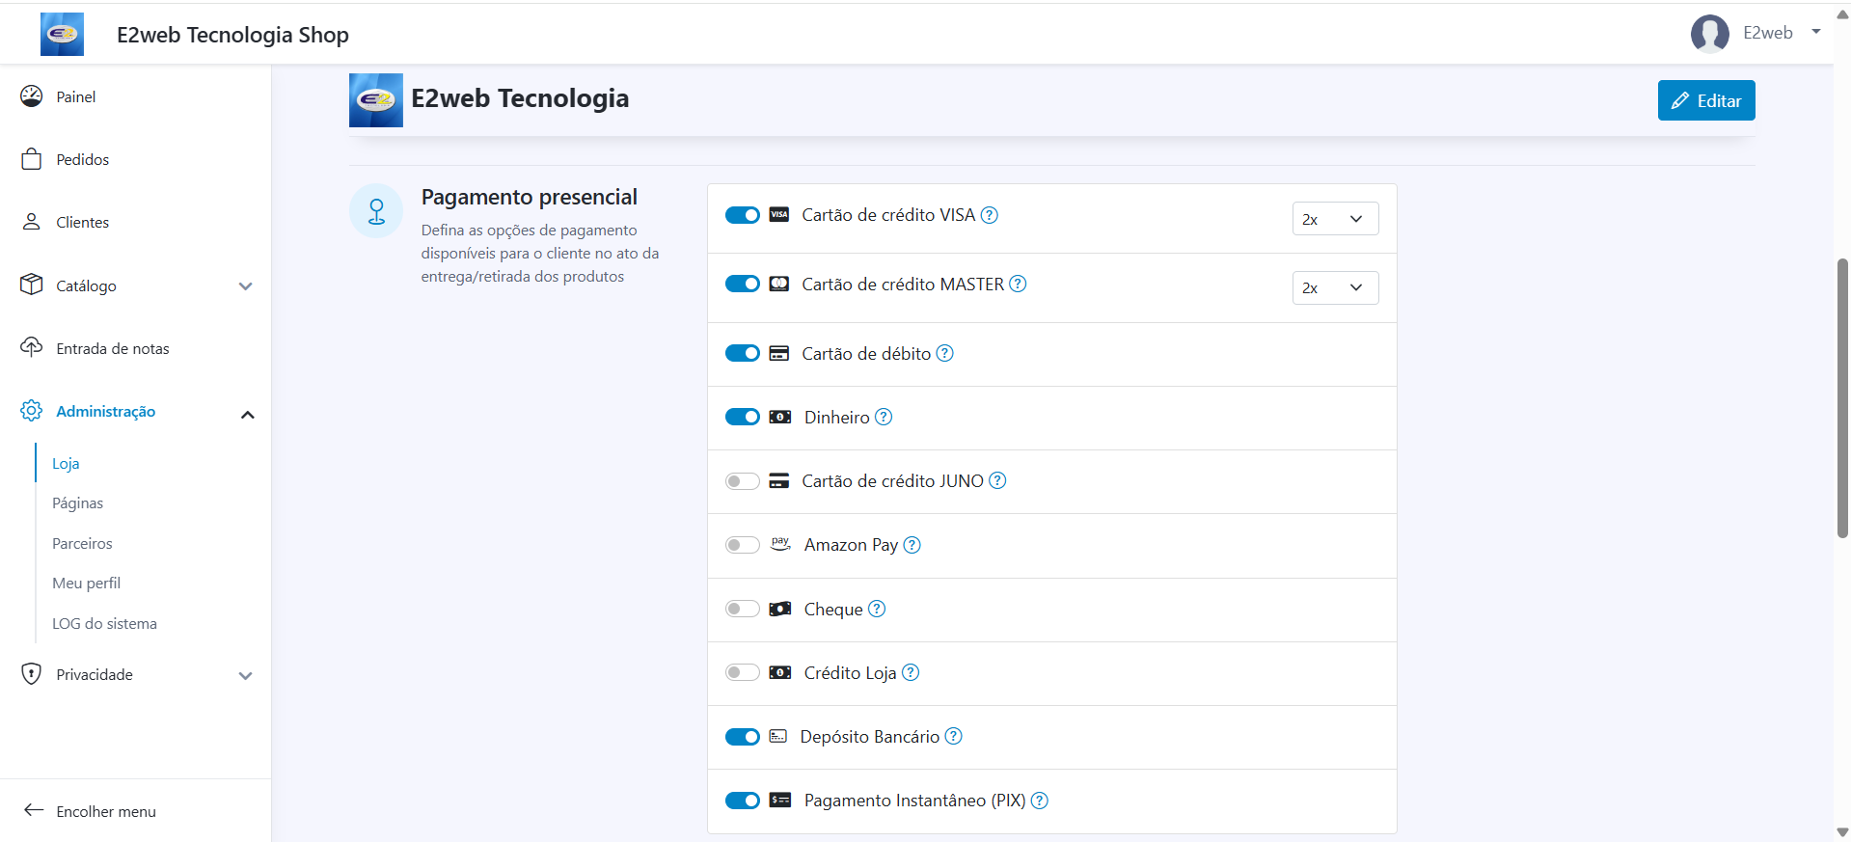The width and height of the screenshot is (1851, 842).
Task: Click the Mastercard brand icon
Action: click(779, 284)
